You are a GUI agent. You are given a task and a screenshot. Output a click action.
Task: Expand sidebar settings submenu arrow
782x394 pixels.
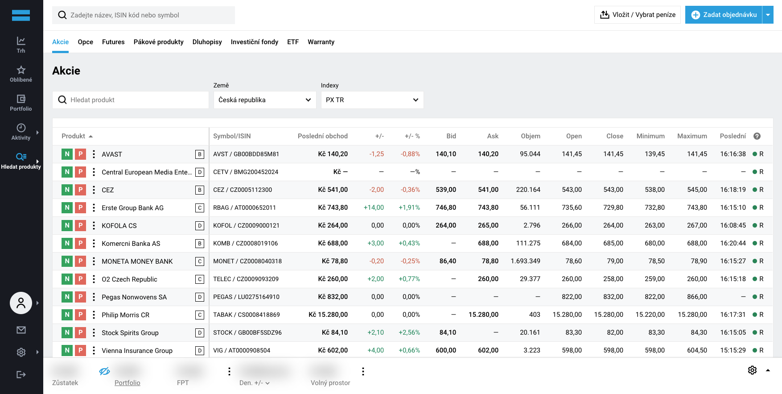tap(37, 352)
